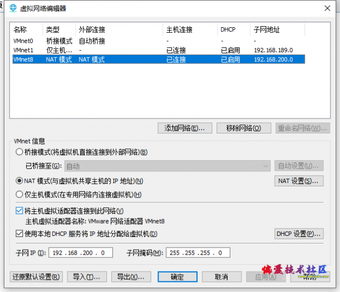Viewport: 340px width, 292px height.
Task: Open NAT 设置 dialog
Action: click(299, 181)
